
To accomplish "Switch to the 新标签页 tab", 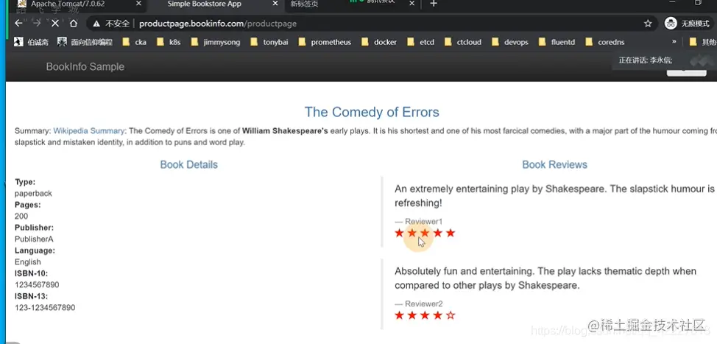I will point(304,4).
